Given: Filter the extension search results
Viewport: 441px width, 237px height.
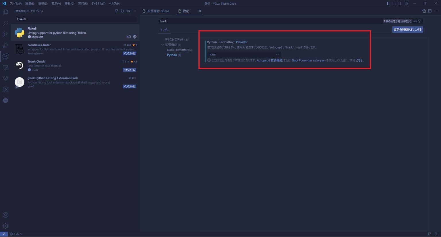Looking at the screenshot, I should click(x=116, y=11).
